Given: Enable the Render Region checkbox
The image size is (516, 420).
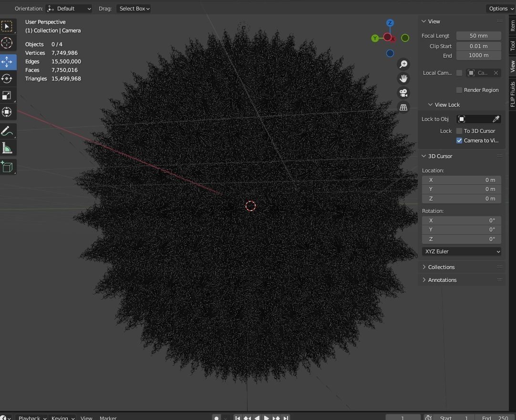Looking at the screenshot, I should click(x=459, y=90).
